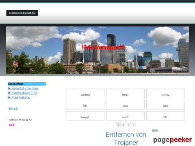Screen dimensions: 195x146
Task: Open the Avira AntiVirus Free link
Action: (25, 88)
